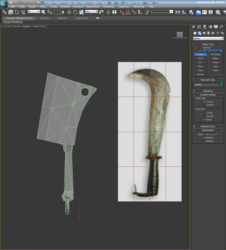Click the Rectangle spline button
Viewport: 226px width, 250px height.
pos(216,55)
